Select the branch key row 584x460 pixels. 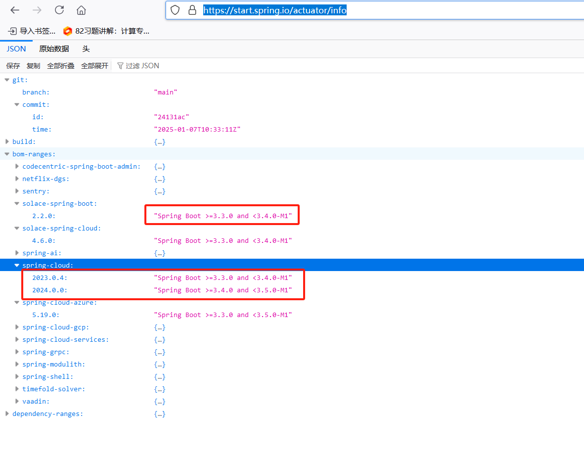[x=36, y=92]
